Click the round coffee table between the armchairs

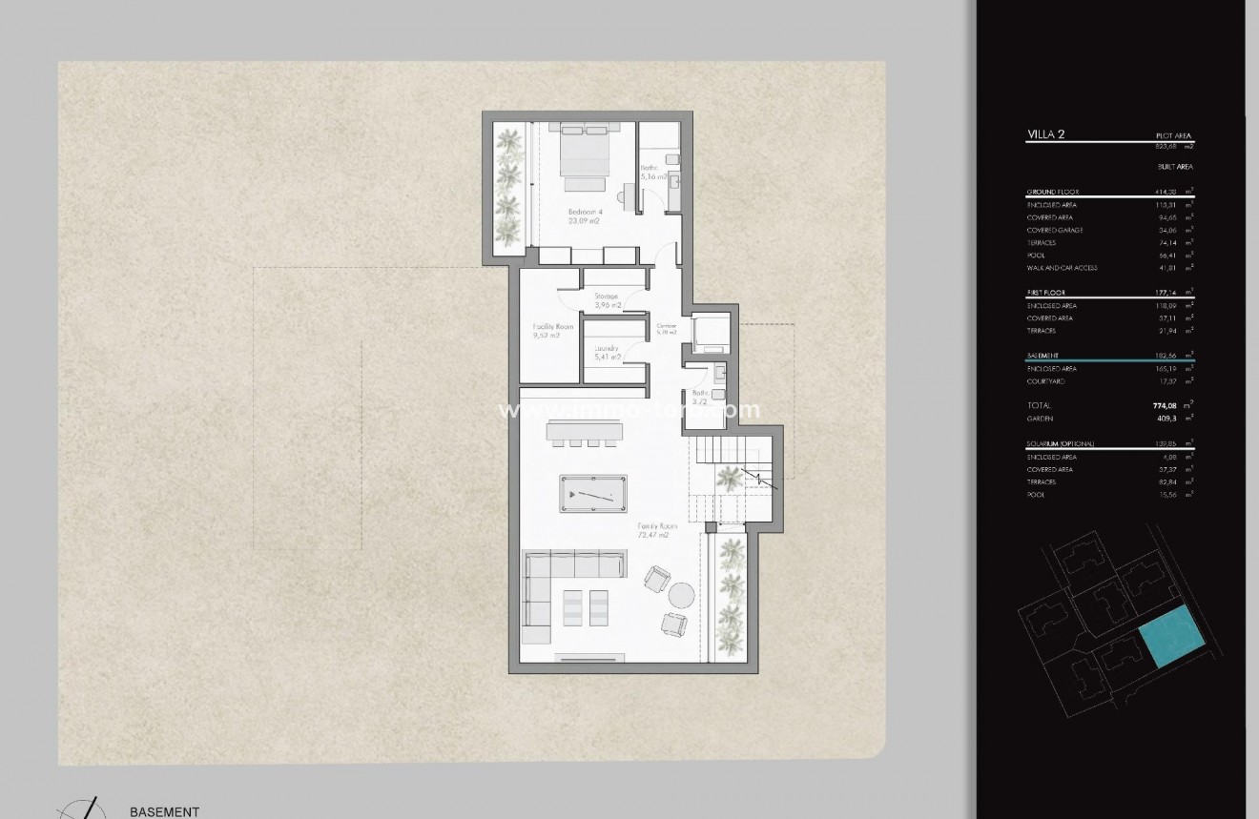(x=681, y=597)
